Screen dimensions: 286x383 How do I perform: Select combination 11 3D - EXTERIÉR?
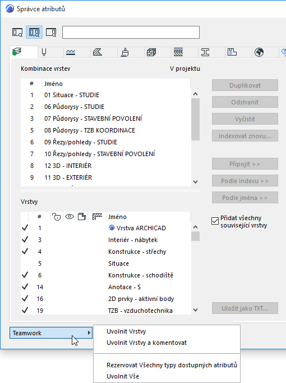(106, 177)
